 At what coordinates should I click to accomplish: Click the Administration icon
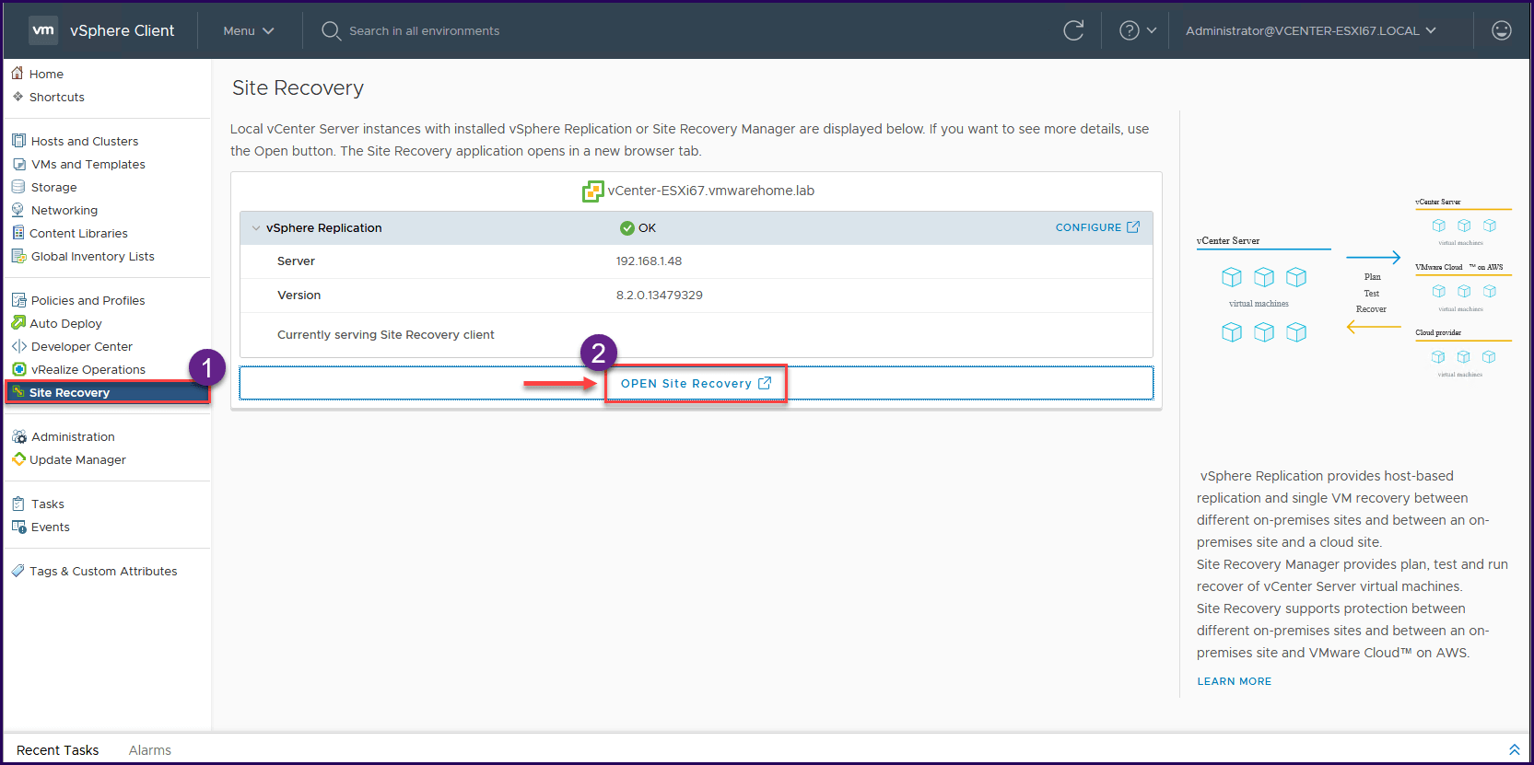(18, 436)
